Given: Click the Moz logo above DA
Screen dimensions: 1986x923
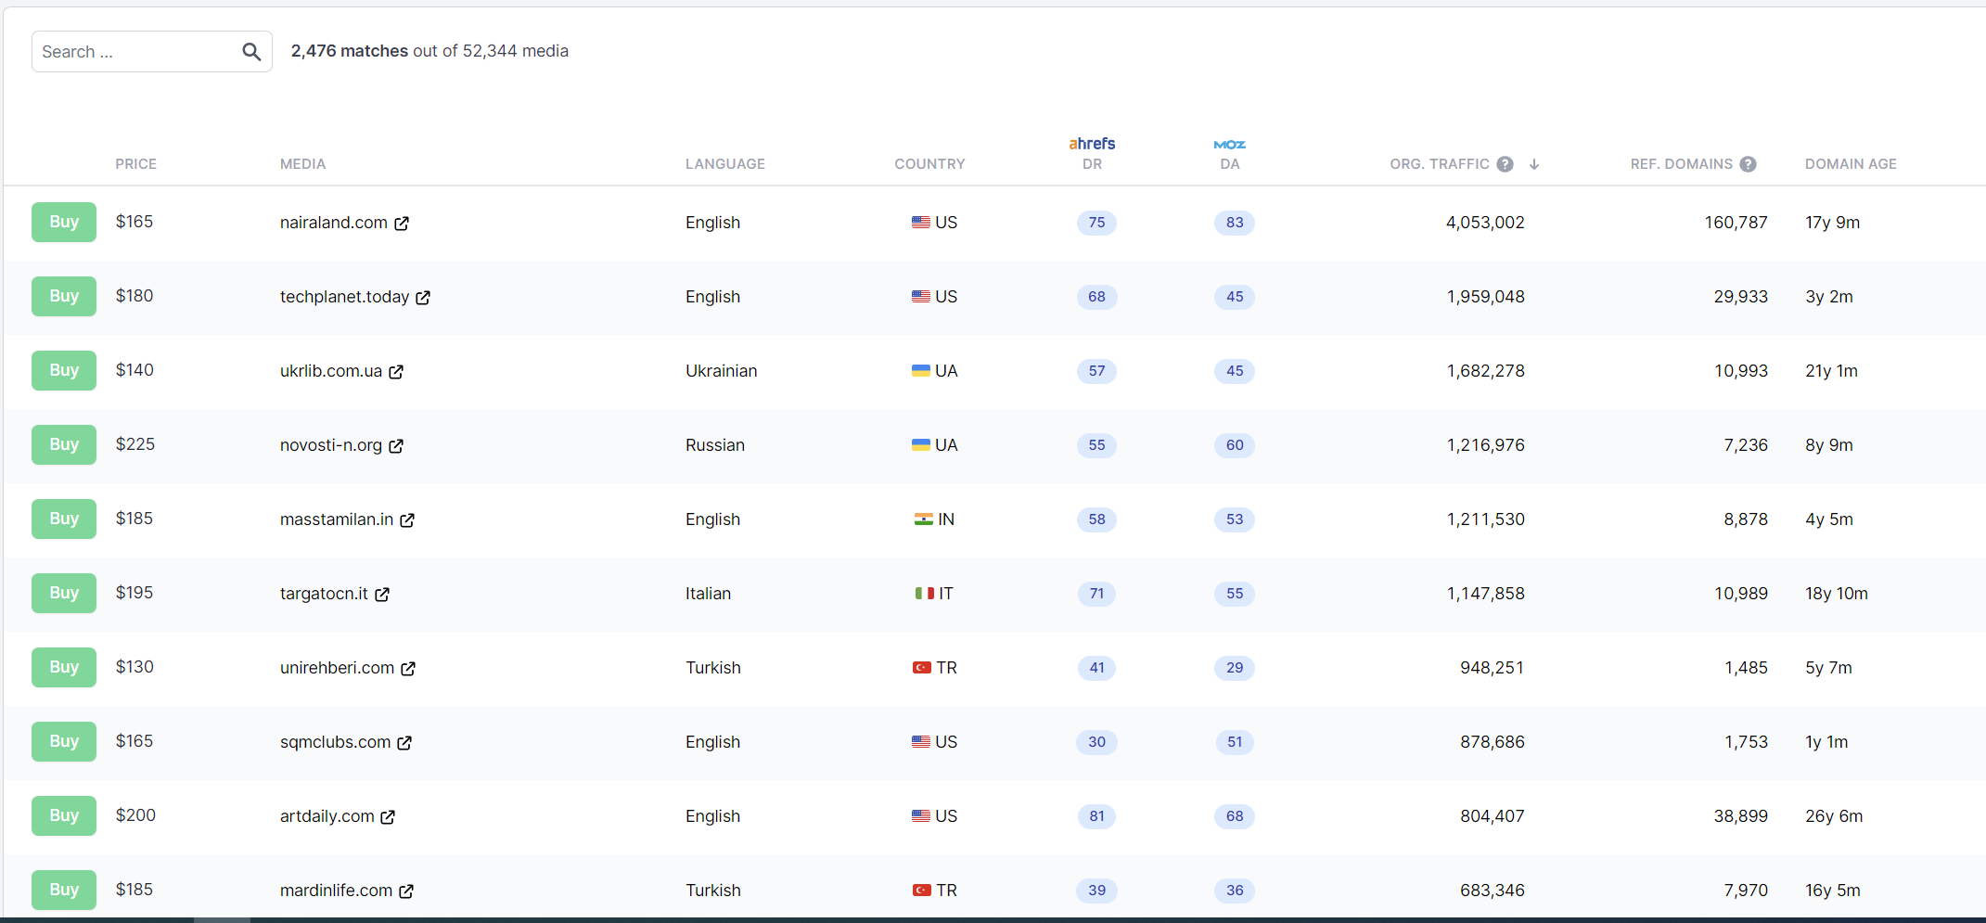Looking at the screenshot, I should (1230, 145).
